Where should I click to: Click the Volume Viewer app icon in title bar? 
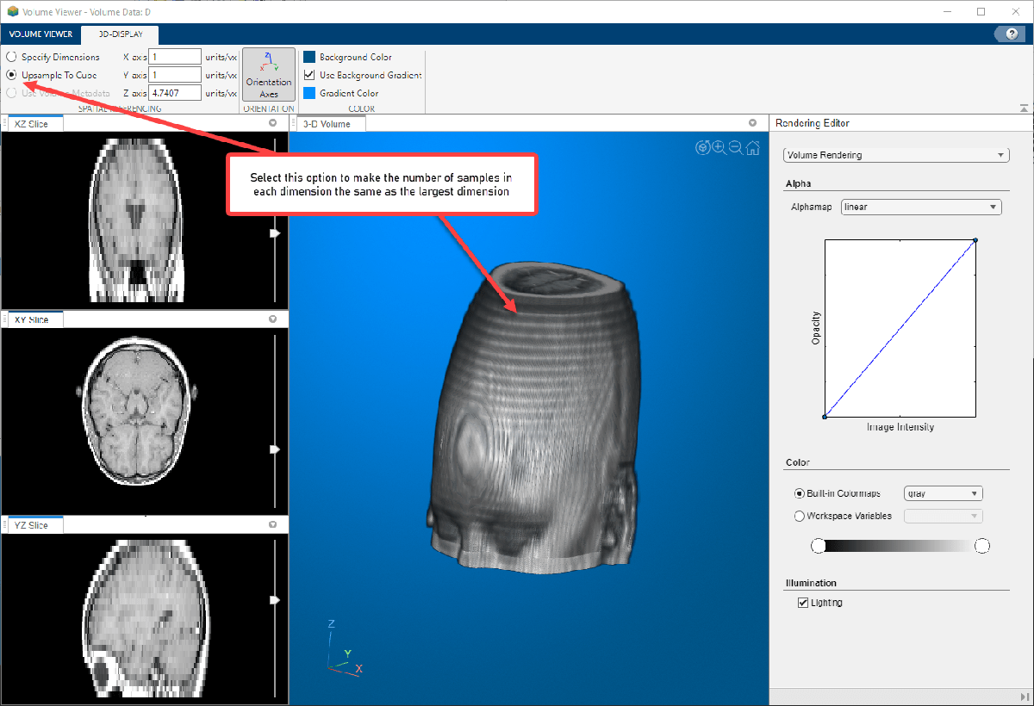13,11
